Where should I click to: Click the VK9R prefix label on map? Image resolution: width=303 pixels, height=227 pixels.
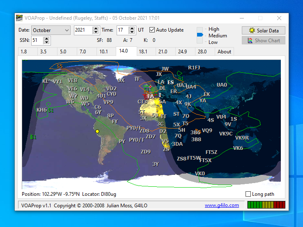click(242, 138)
